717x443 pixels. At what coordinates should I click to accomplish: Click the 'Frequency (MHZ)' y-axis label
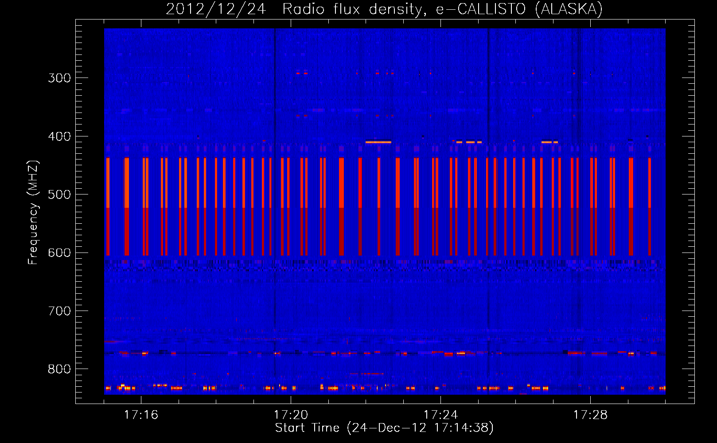click(x=33, y=212)
